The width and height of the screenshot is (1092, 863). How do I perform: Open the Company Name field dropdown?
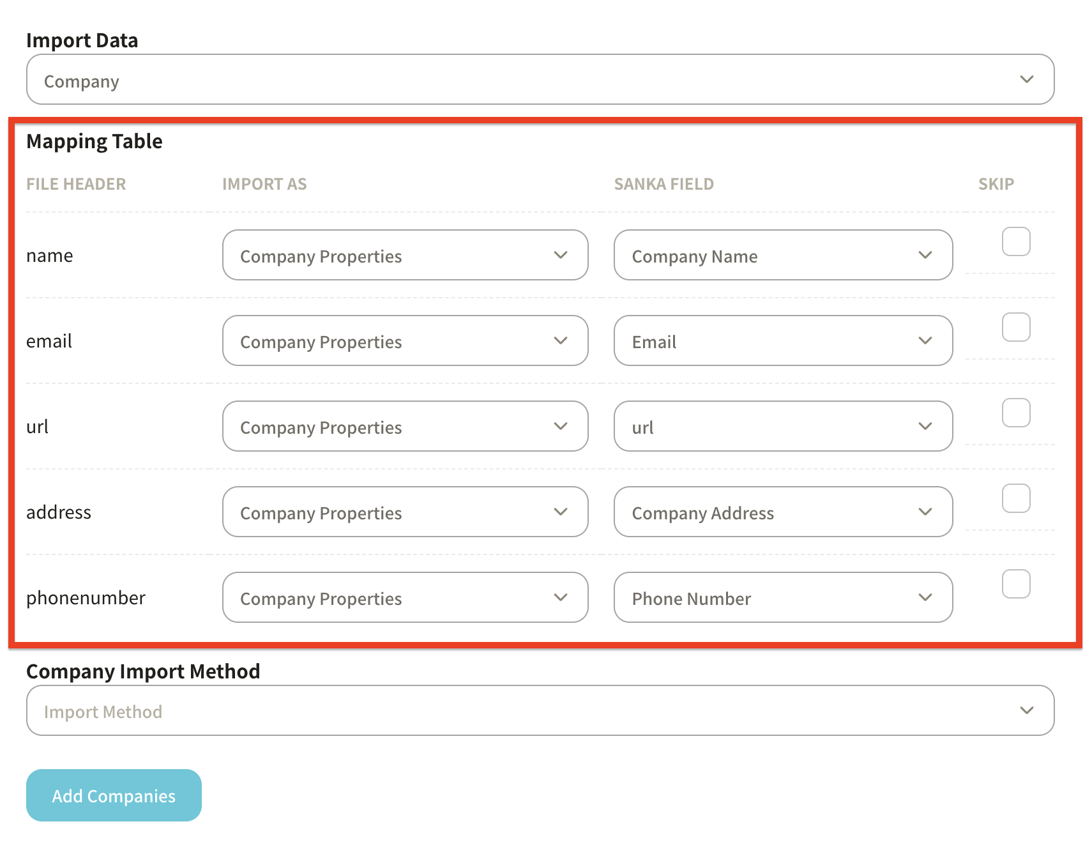pos(783,255)
